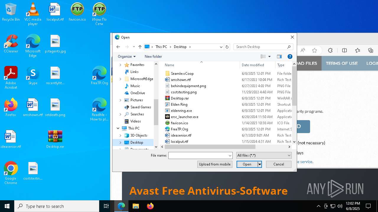The image size is (378, 212).
Task: Launch VLC media player desktop shortcut
Action: point(33,14)
